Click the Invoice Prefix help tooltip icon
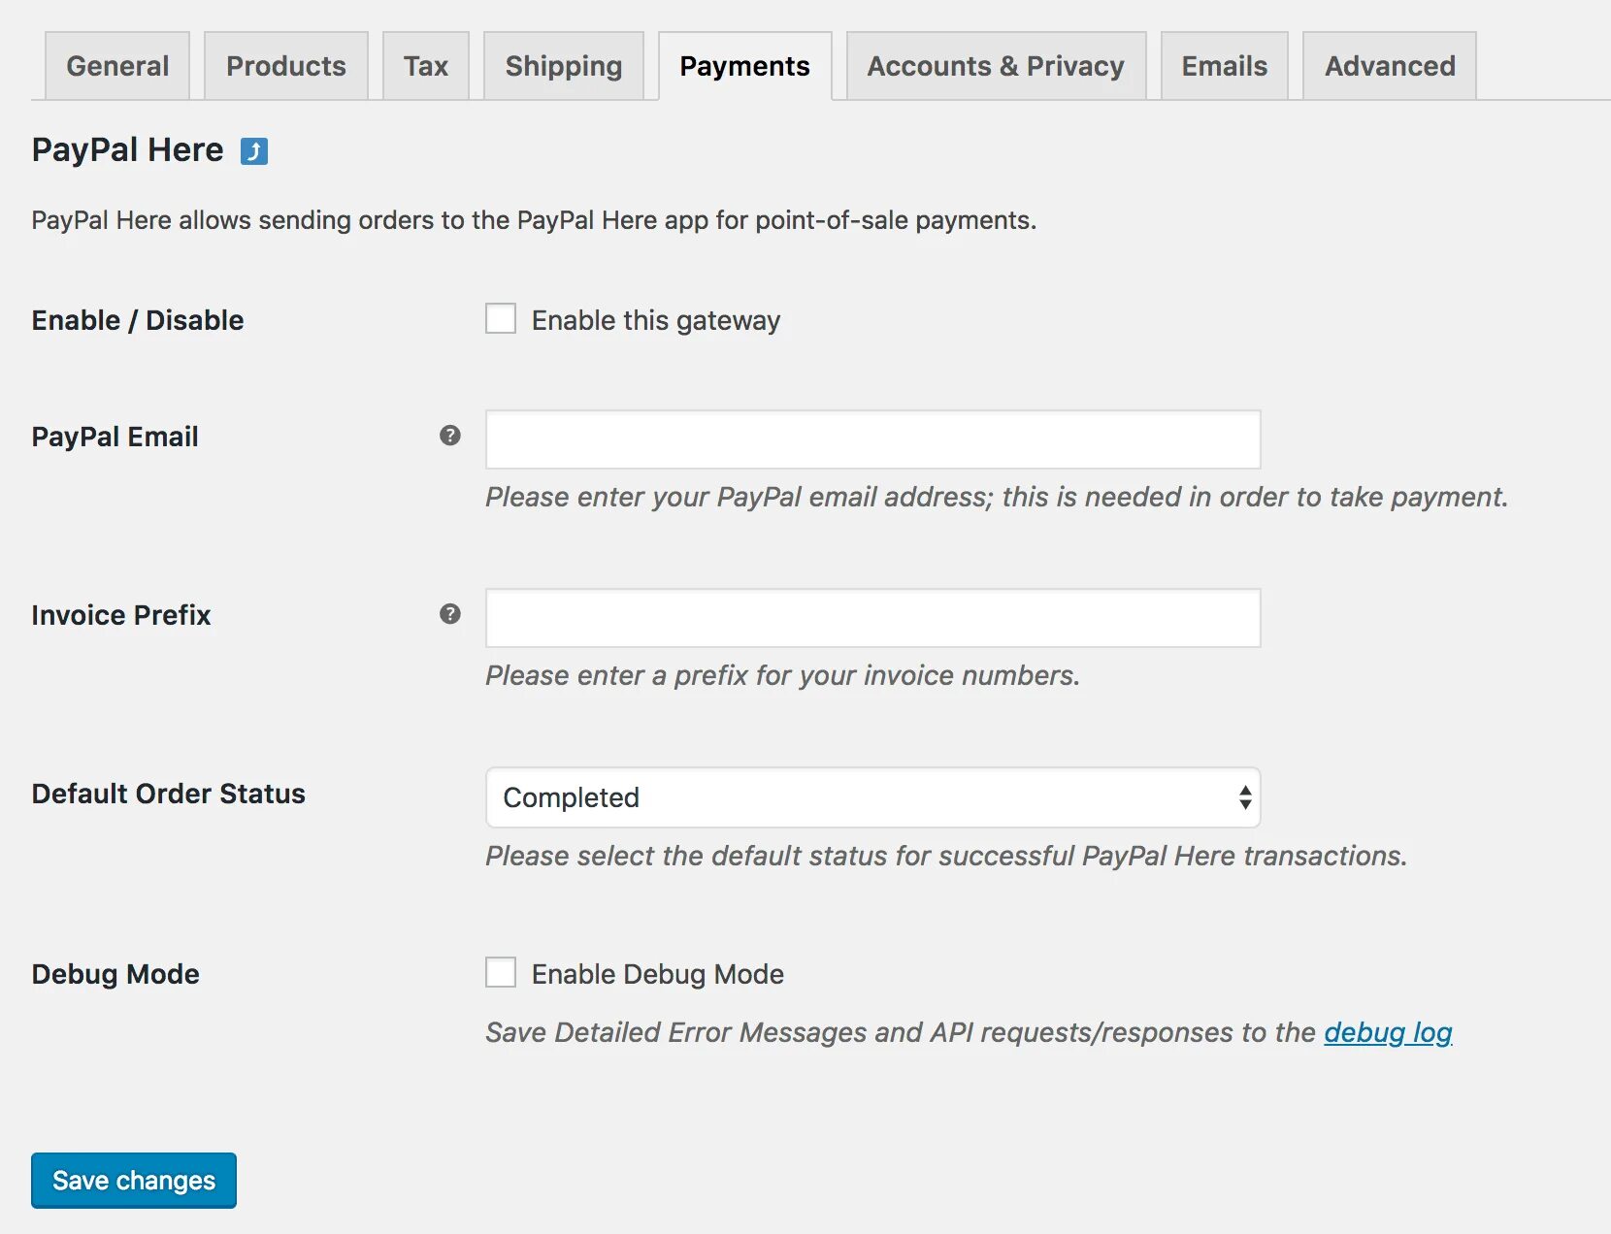Image resolution: width=1611 pixels, height=1234 pixels. pos(449,614)
